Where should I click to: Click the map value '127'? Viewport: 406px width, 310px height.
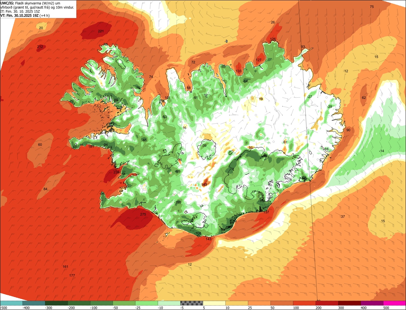click(x=259, y=60)
